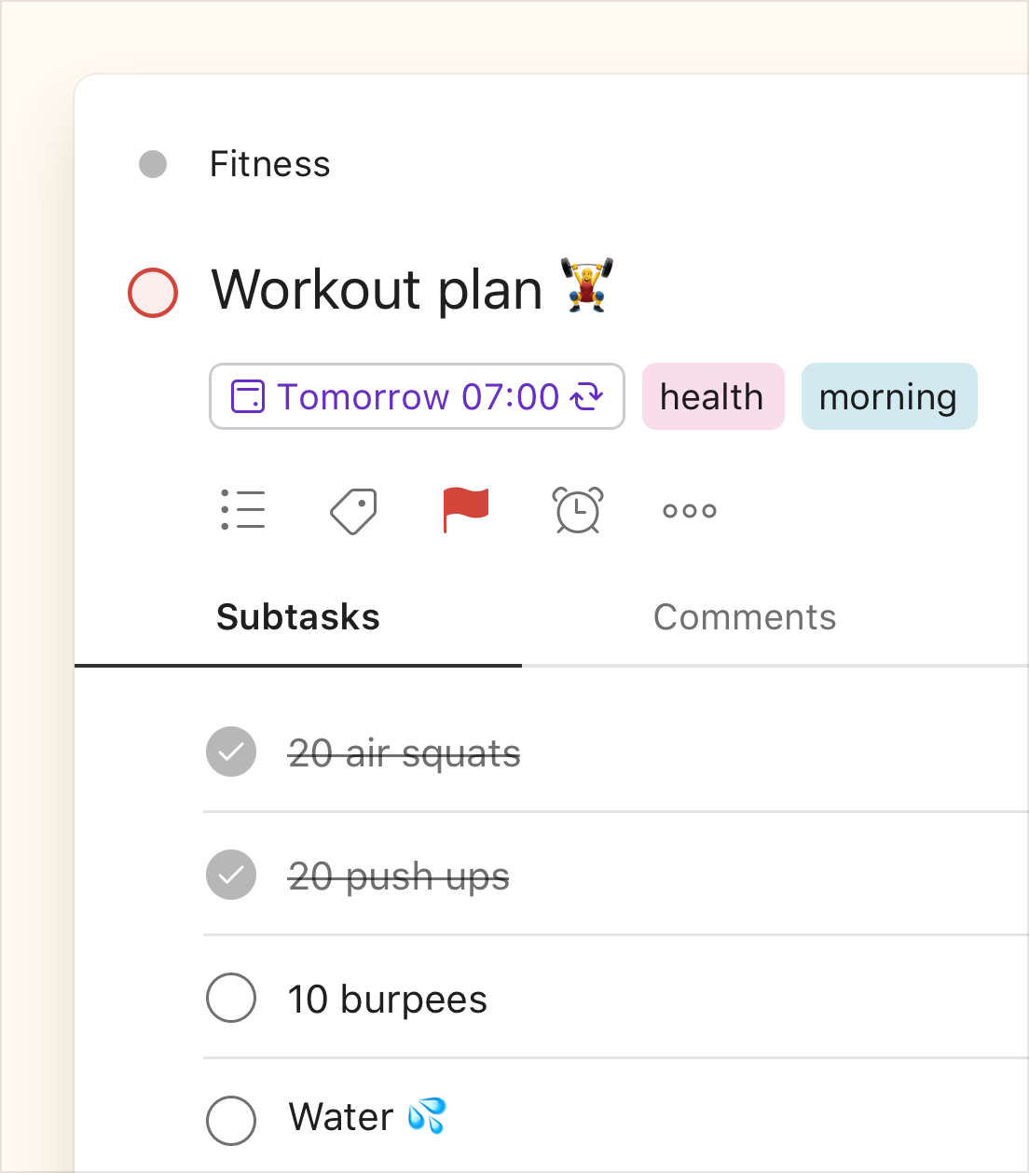Complete the Workout plan task circle
This screenshot has width=1029, height=1173.
click(x=153, y=292)
